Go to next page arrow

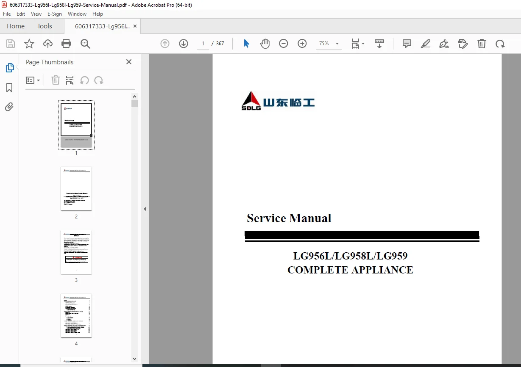(x=184, y=44)
